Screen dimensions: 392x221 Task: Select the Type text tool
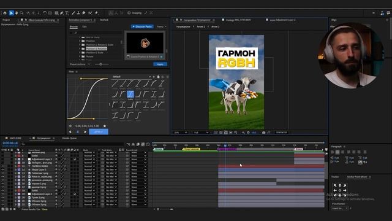(x=67, y=13)
